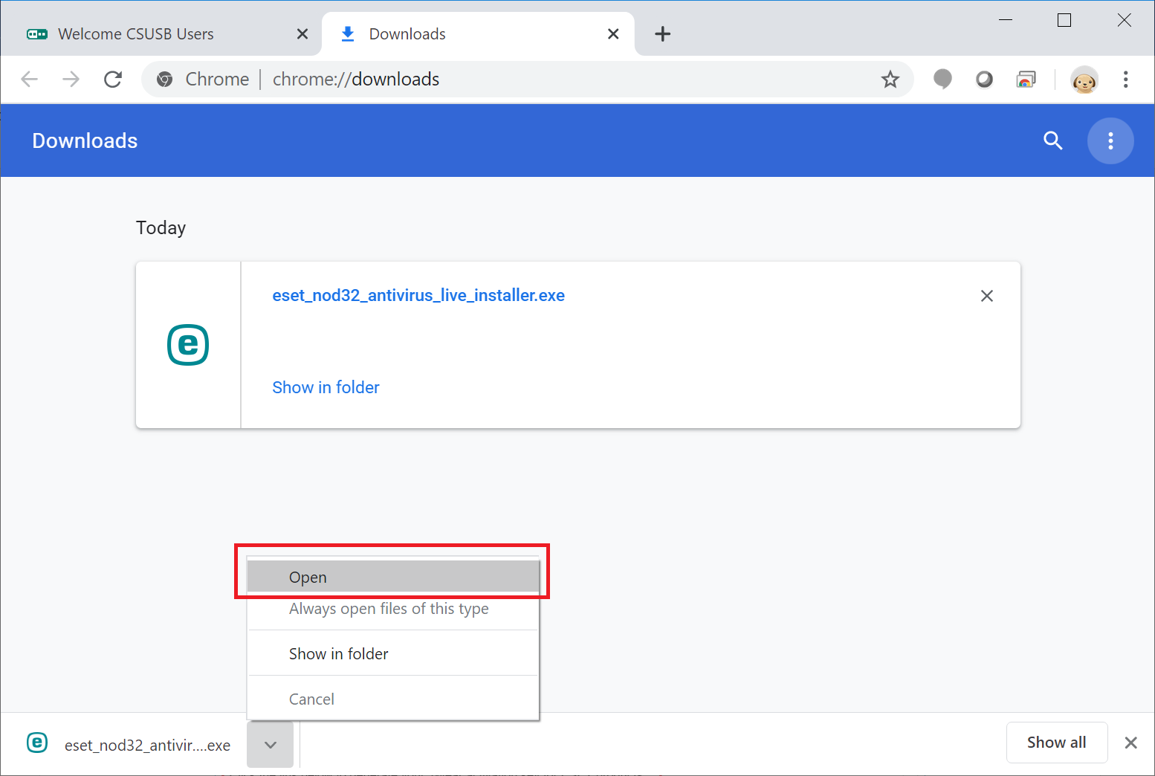Click the Downloads page heading
Screen dimensions: 1155x776
[x=85, y=140]
